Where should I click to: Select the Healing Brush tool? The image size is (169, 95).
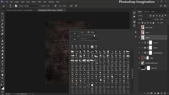[x=2, y=34]
